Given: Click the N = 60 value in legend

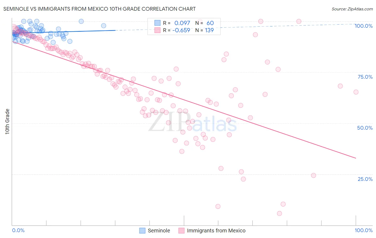Looking at the screenshot, I should tap(205, 23).
